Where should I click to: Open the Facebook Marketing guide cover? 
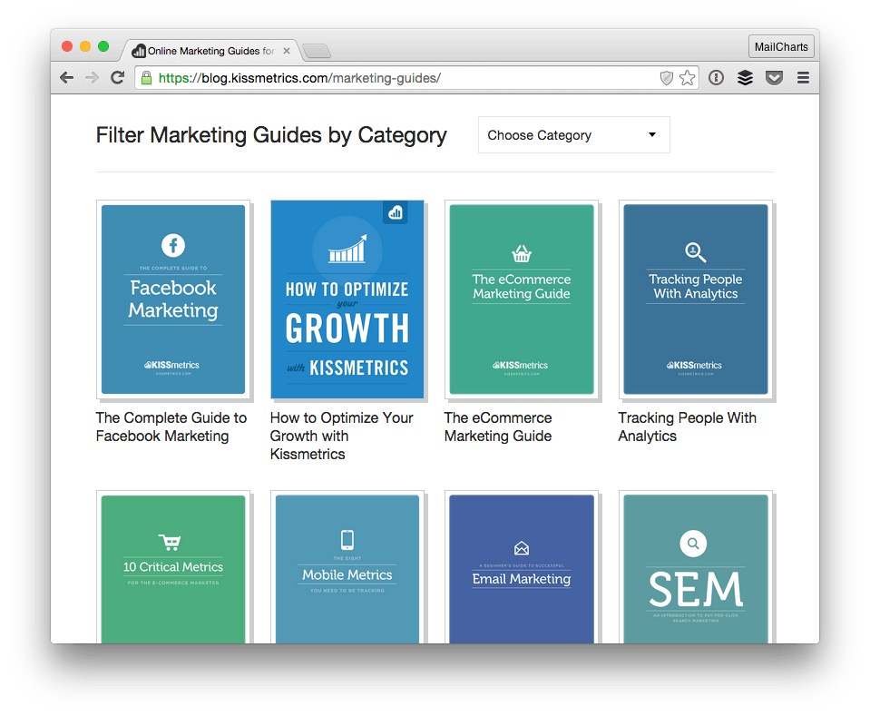tap(173, 299)
